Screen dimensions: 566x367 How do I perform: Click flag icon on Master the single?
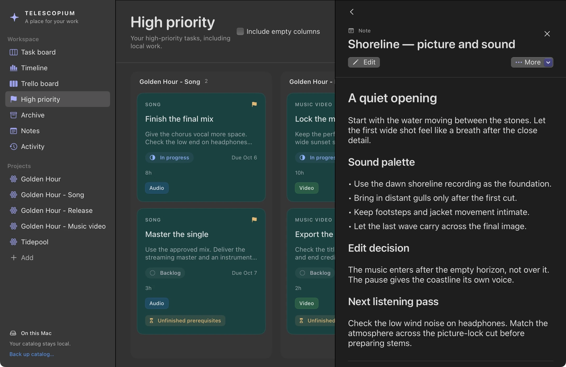254,220
